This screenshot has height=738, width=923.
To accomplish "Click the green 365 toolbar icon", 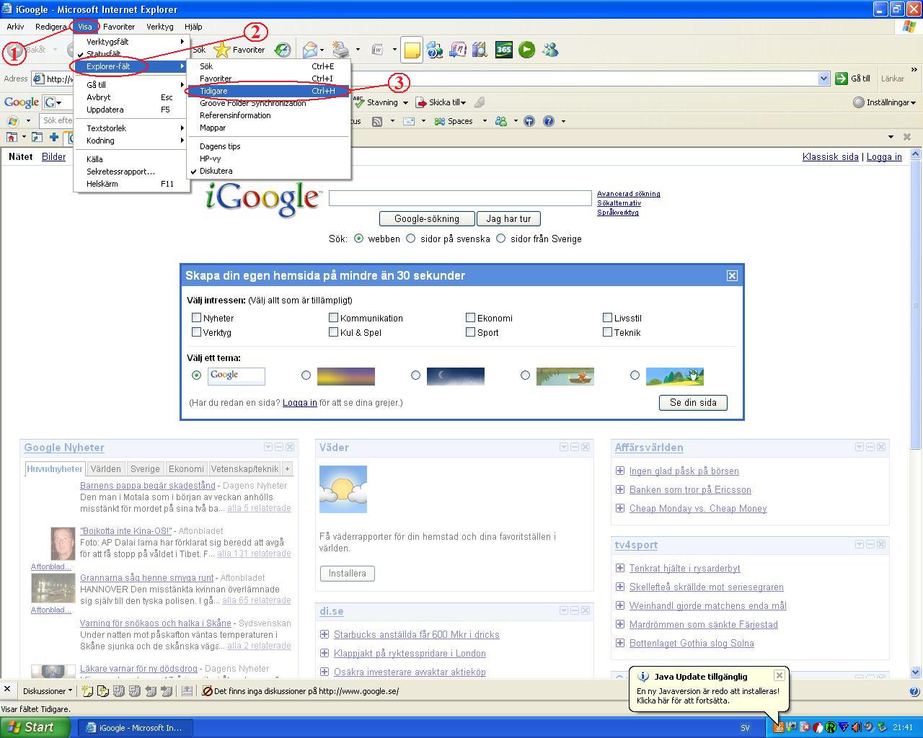I will tap(504, 50).
